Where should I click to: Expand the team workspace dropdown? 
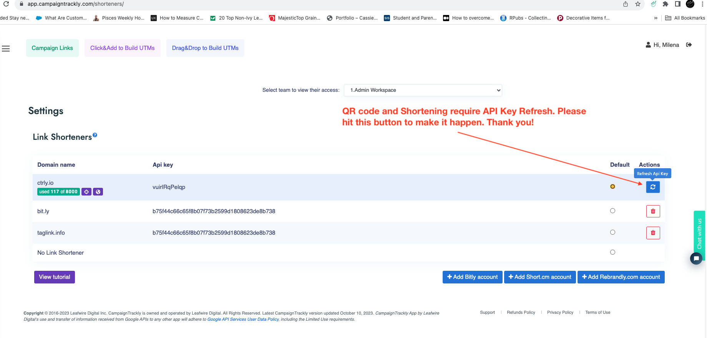[423, 90]
